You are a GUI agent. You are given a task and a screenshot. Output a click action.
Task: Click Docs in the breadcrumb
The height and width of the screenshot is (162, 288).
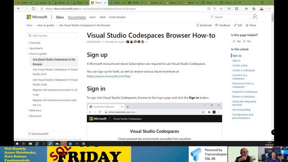click(x=29, y=25)
